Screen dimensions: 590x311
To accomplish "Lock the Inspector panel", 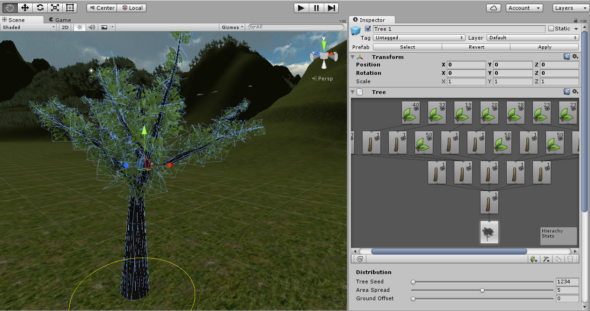I will (x=575, y=21).
